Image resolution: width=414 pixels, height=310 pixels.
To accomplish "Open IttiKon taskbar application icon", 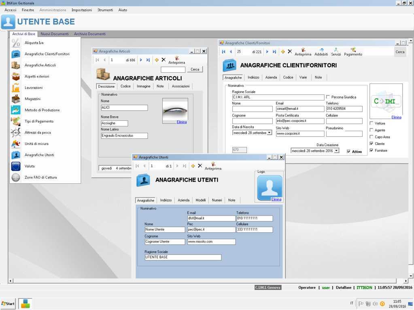I will [25, 304].
